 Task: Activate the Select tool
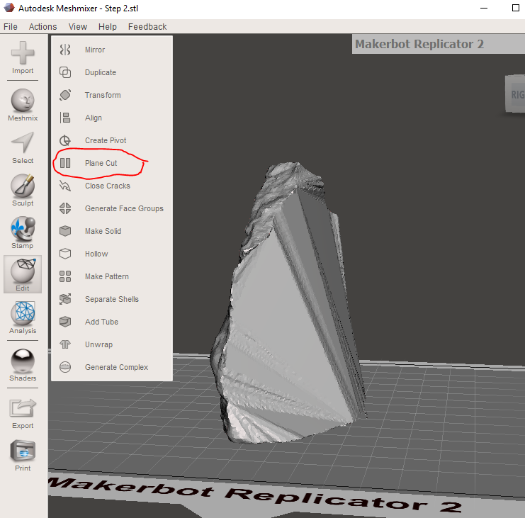[x=23, y=147]
